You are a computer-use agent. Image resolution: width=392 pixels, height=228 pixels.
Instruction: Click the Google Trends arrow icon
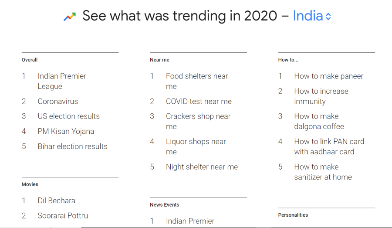(70, 17)
